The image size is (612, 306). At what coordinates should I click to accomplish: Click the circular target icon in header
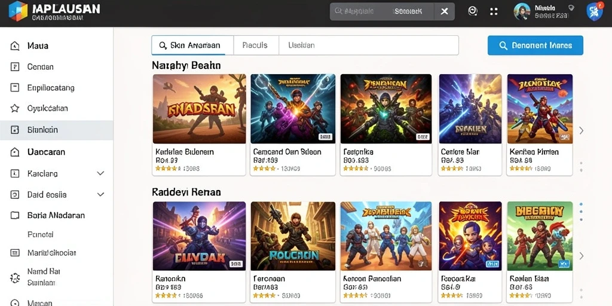coord(473,11)
